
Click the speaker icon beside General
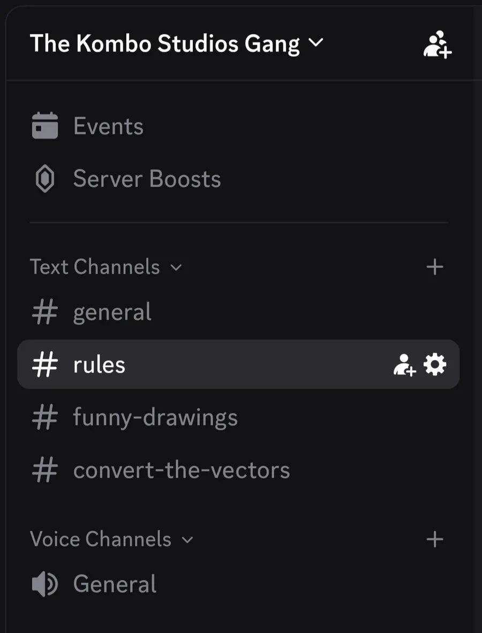point(45,584)
